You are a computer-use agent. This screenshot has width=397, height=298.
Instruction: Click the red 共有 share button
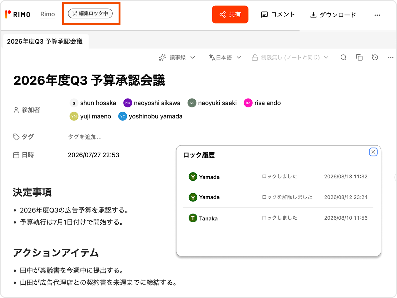click(230, 14)
